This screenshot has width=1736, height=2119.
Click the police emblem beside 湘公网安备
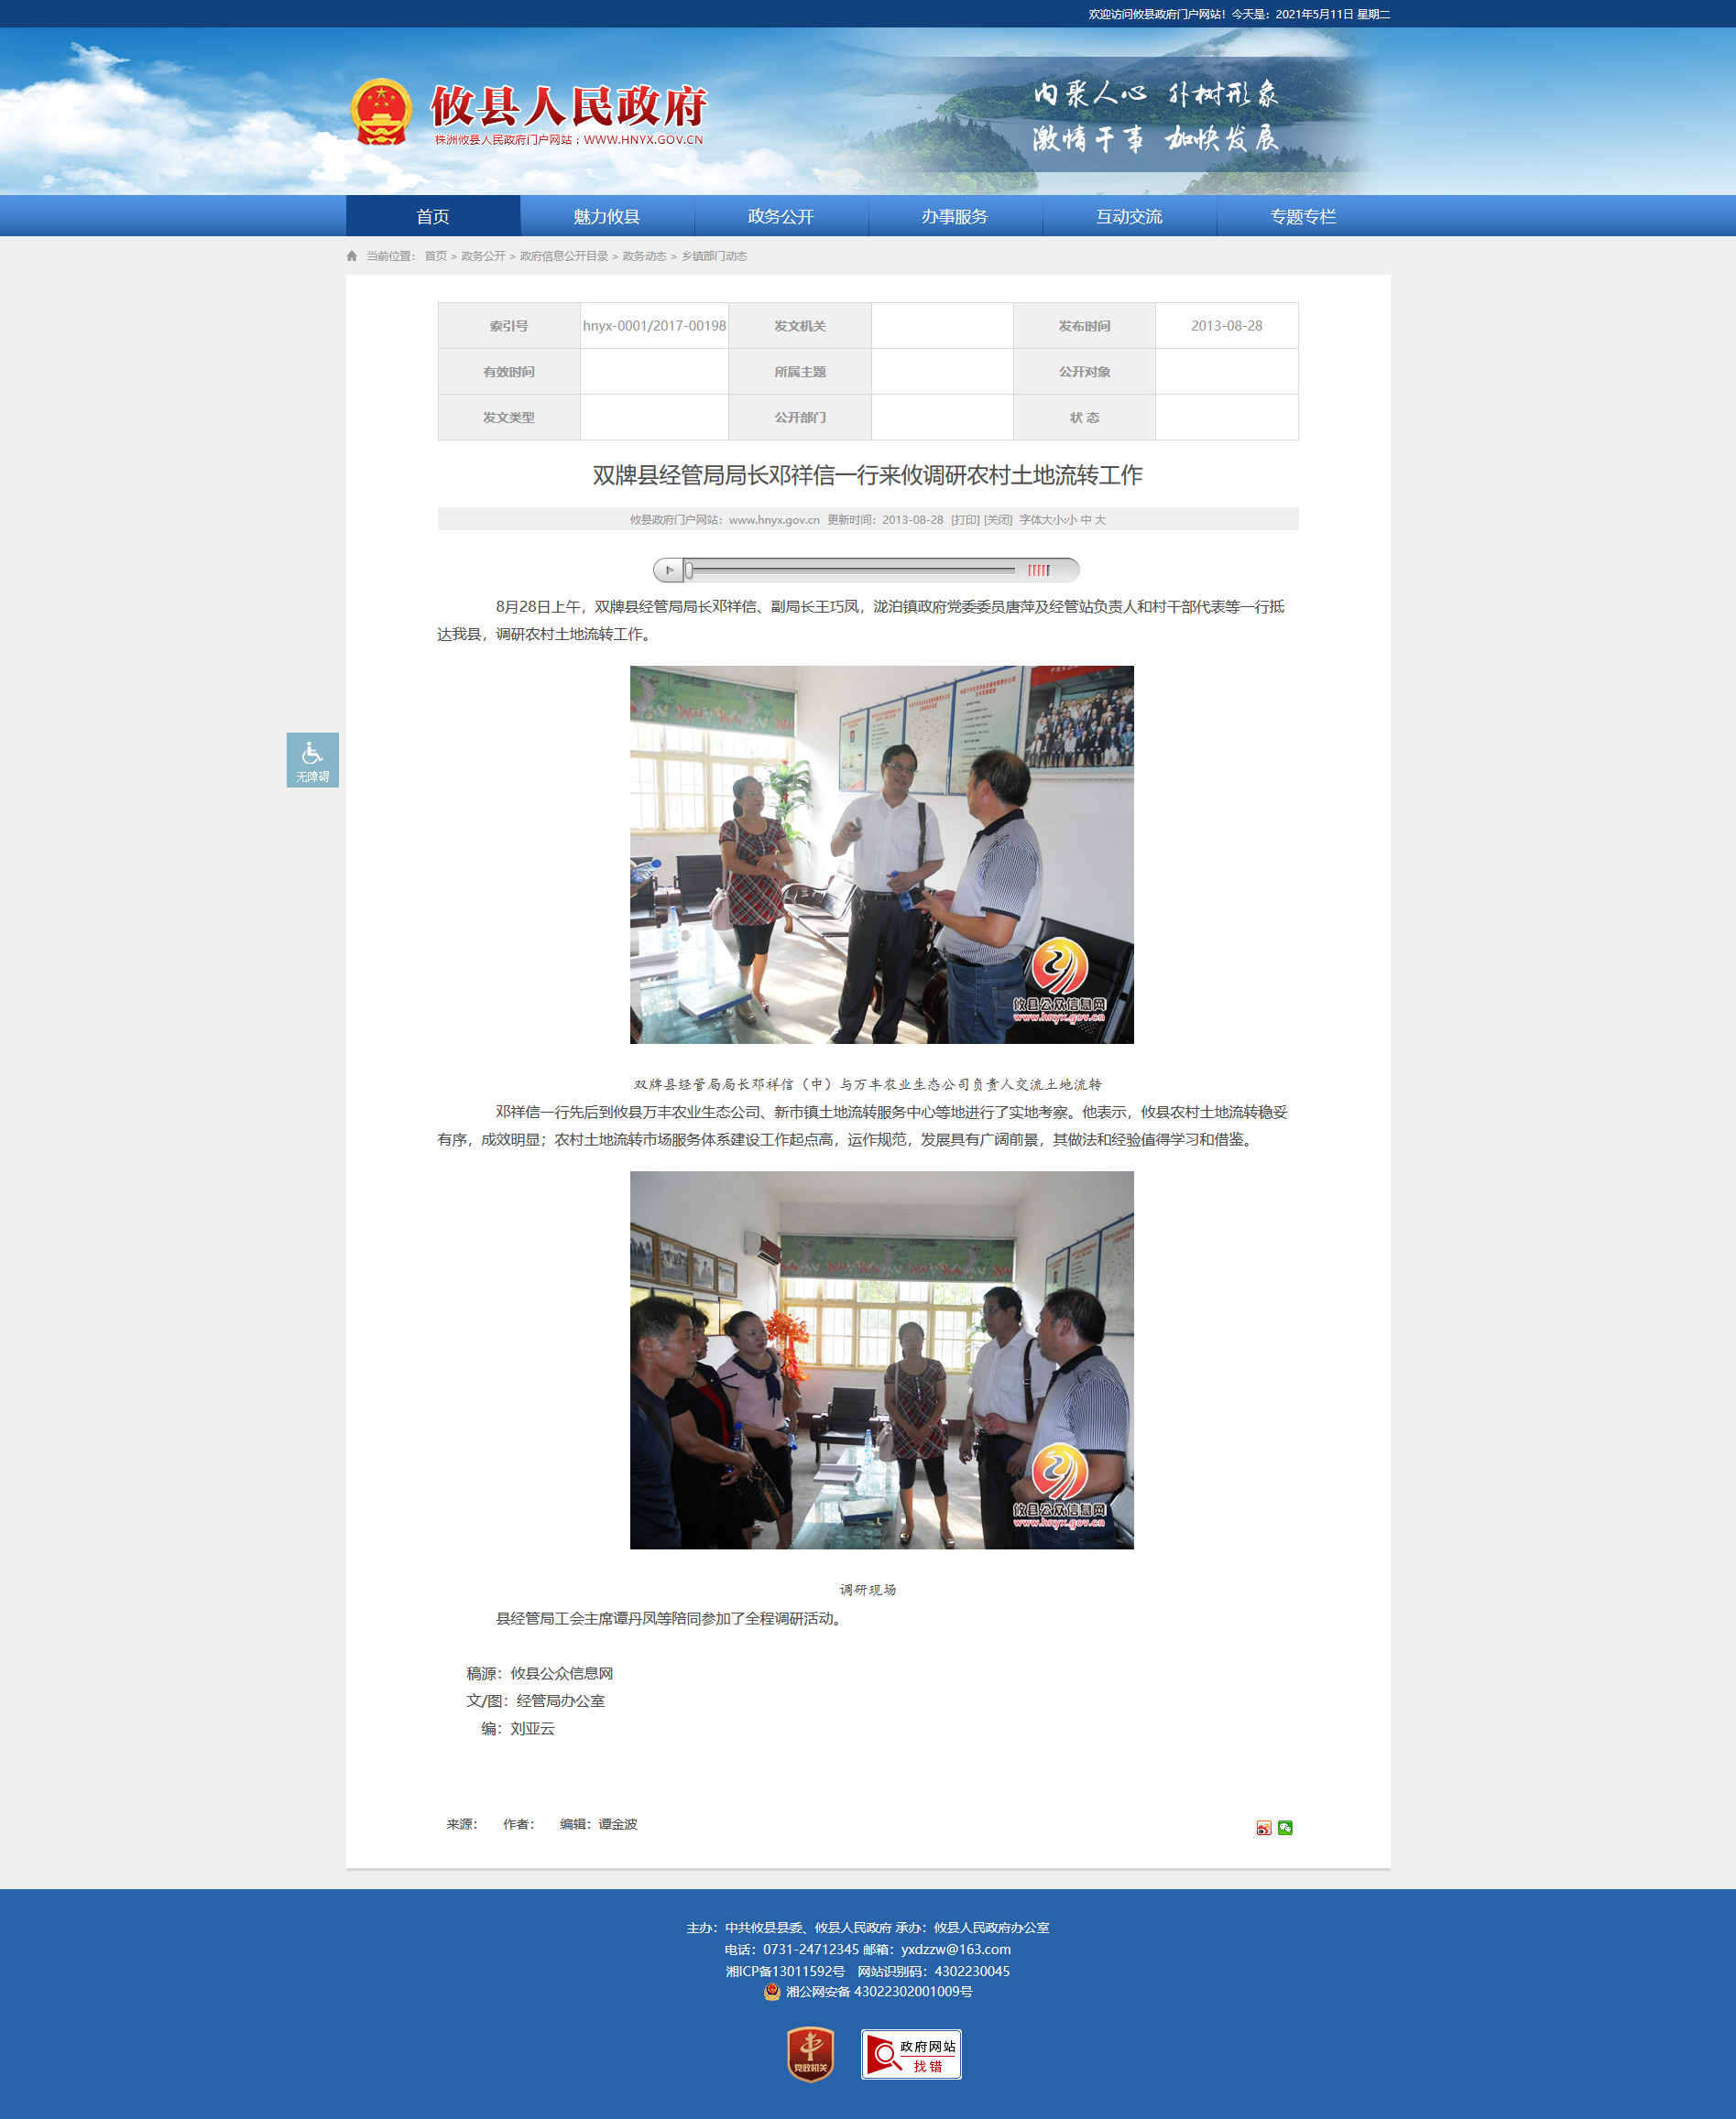click(x=772, y=1991)
